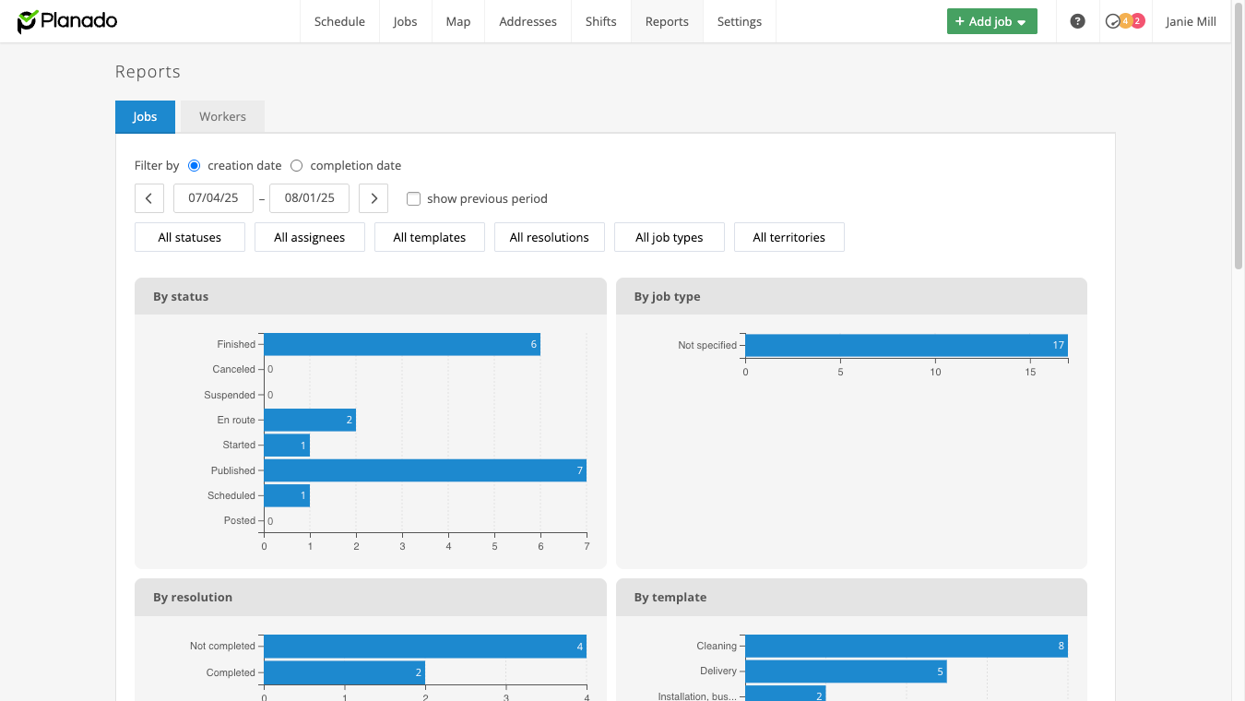Image resolution: width=1245 pixels, height=701 pixels.
Task: Open the All statuses filter
Action: (190, 237)
